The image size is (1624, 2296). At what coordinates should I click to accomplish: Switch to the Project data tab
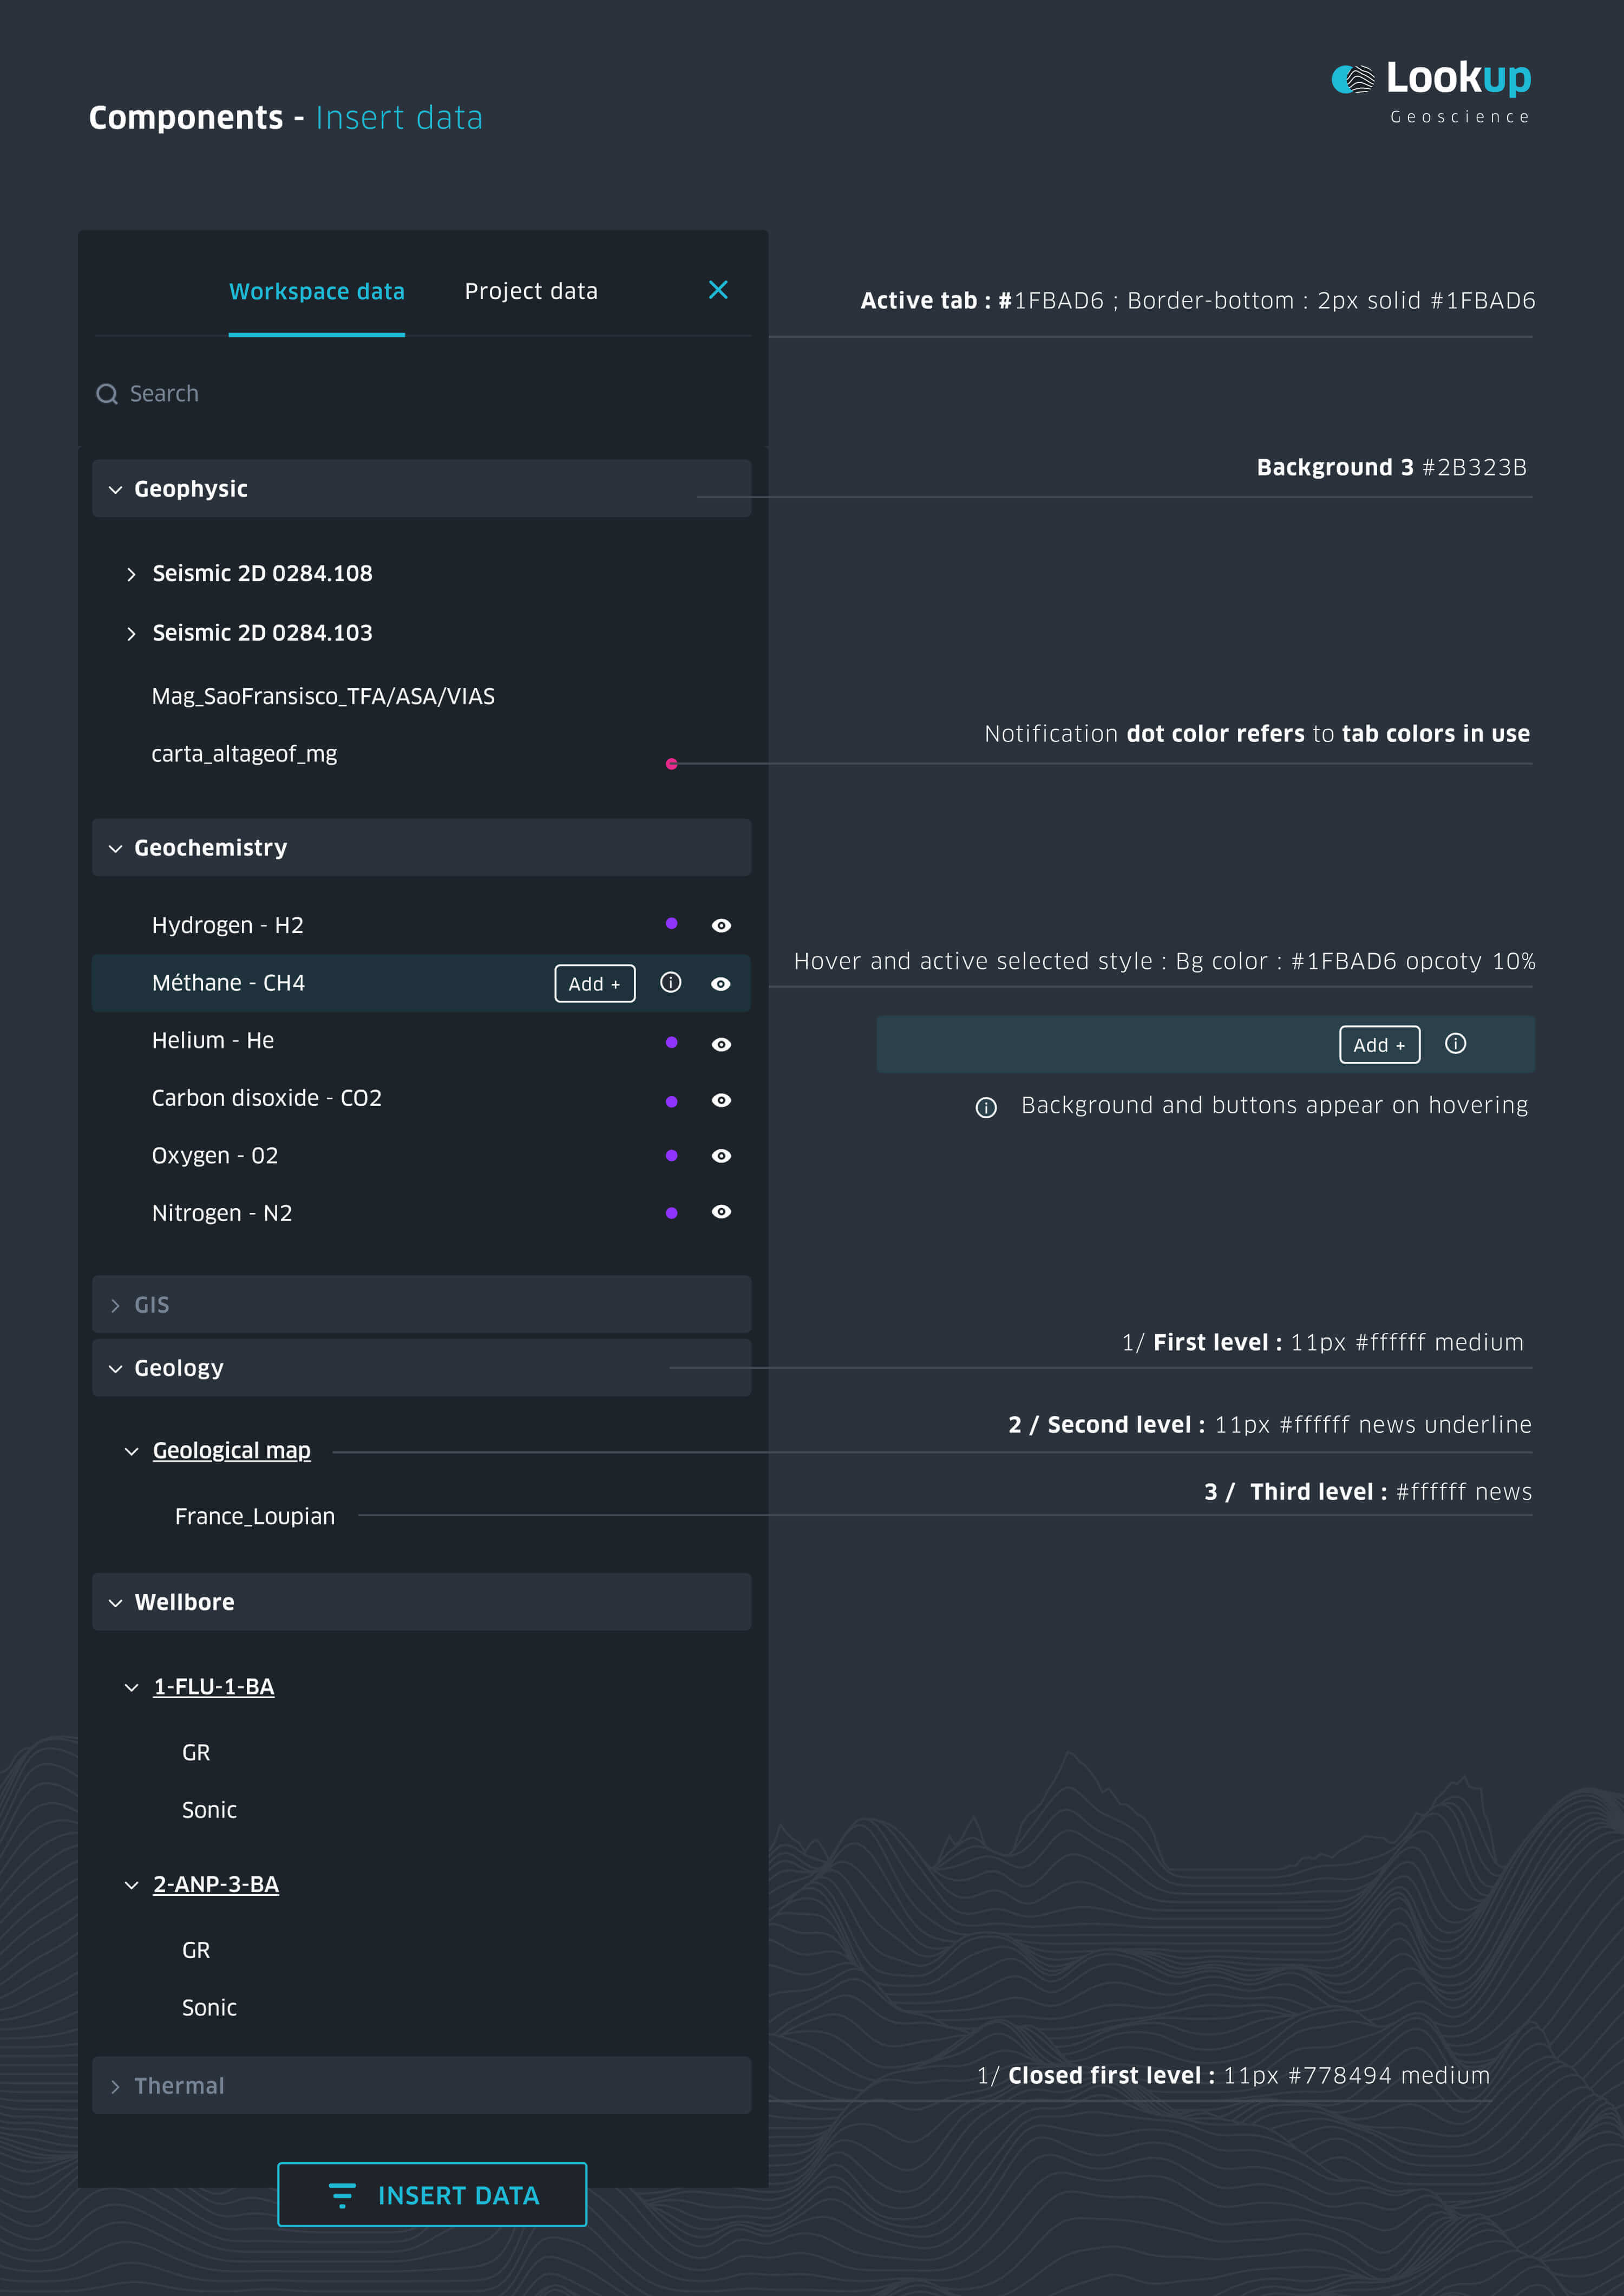pyautogui.click(x=530, y=291)
